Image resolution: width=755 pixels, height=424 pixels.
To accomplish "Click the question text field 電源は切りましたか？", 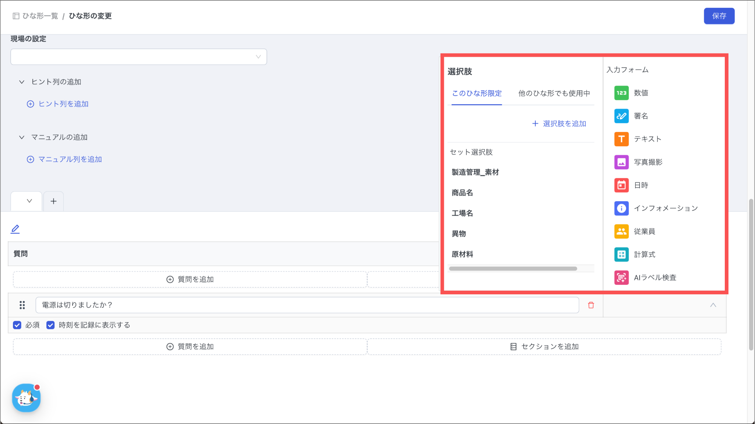I will point(307,305).
